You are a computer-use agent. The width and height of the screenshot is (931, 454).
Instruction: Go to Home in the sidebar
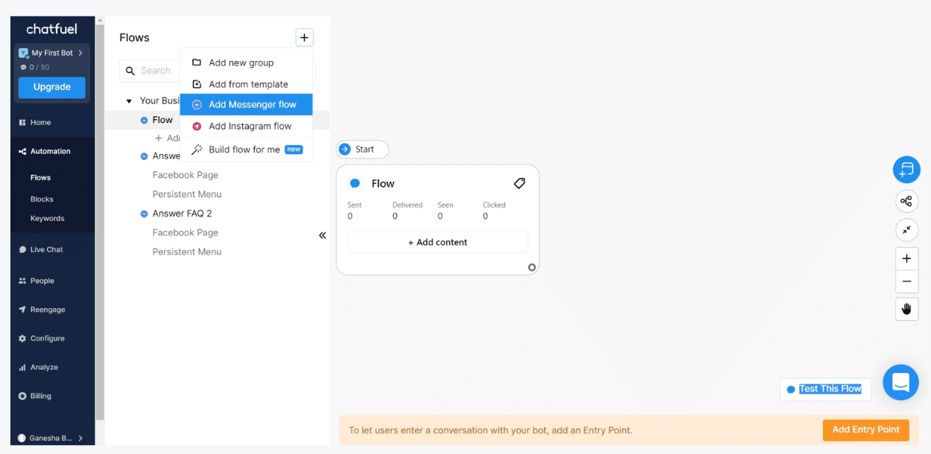pos(40,123)
